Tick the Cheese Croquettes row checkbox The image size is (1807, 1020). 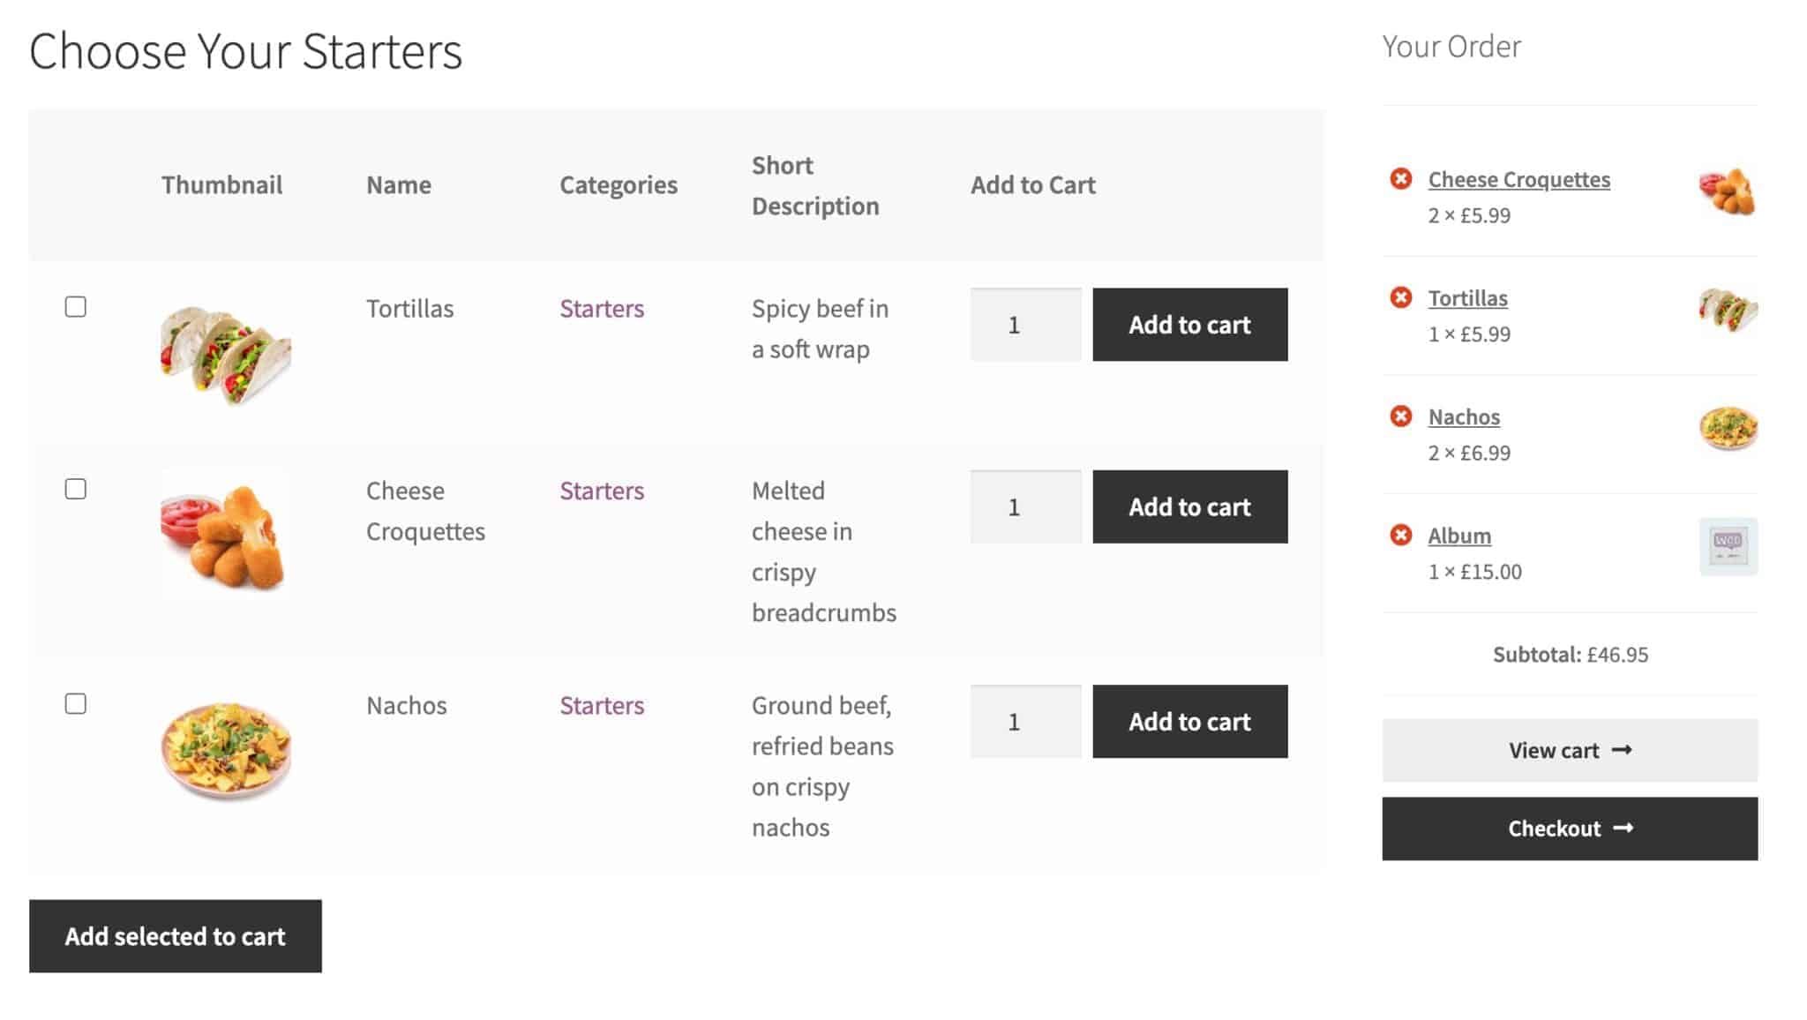[76, 489]
